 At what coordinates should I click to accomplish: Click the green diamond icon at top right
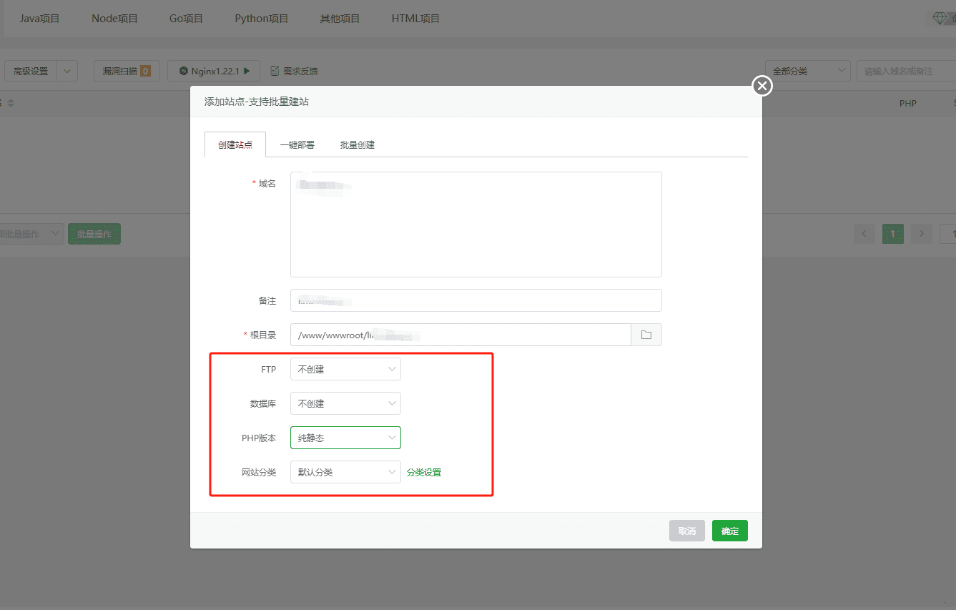[939, 17]
